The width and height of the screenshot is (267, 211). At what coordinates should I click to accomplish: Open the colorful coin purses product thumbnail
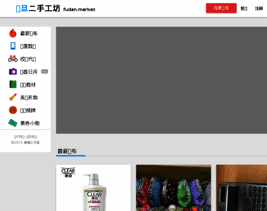click(174, 188)
